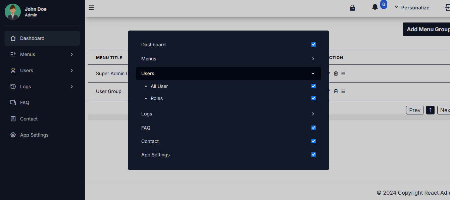This screenshot has height=200, width=450.
Task: Open the notifications bell with 6 alerts
Action: click(x=375, y=7)
